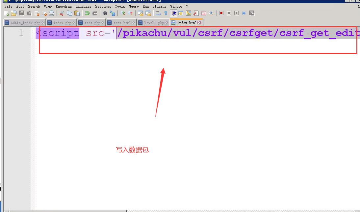360x212 pixels.
Task: Open user defined language icon
Action: point(181,13)
